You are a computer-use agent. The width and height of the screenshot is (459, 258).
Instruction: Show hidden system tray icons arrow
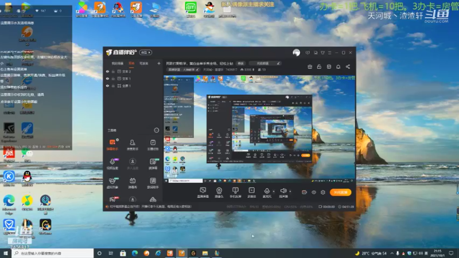point(392,253)
